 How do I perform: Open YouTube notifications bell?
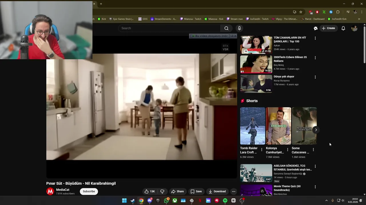tap(343, 28)
